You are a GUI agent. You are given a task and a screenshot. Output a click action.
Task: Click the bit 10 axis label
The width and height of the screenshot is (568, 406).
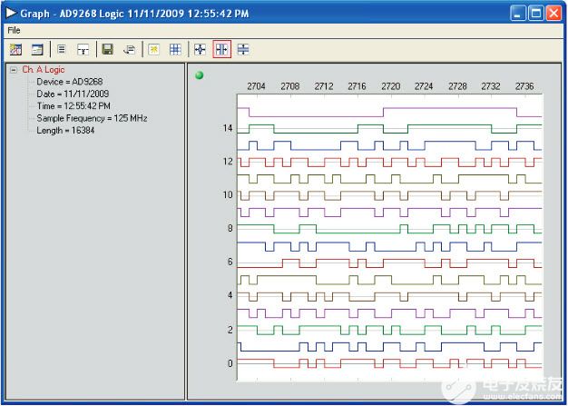tap(228, 194)
